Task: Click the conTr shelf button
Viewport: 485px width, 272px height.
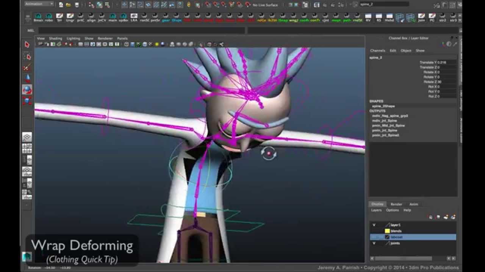Action: pos(315,17)
